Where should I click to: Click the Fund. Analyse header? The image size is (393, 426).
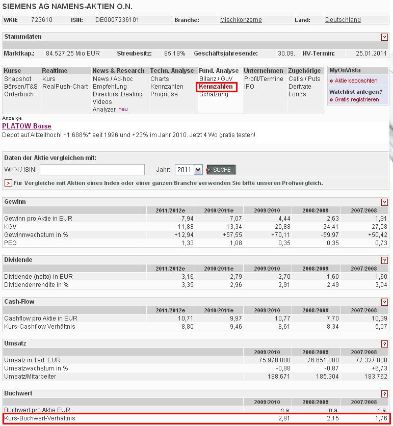[x=219, y=71]
